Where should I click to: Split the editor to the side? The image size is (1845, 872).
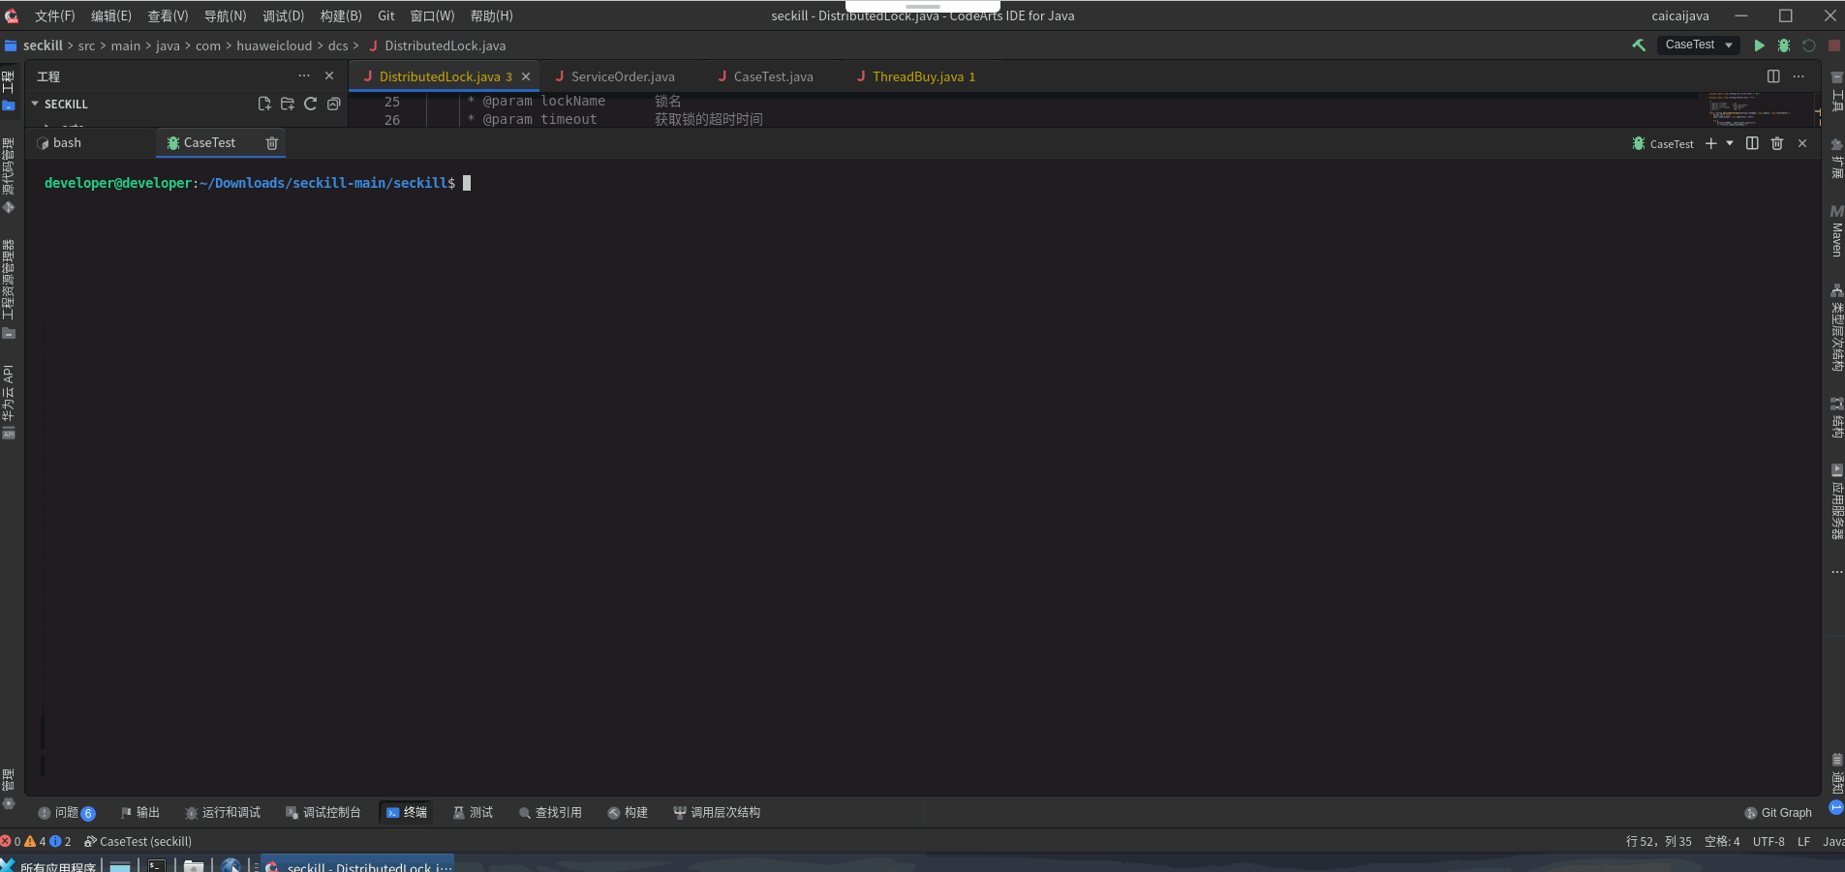[1773, 76]
